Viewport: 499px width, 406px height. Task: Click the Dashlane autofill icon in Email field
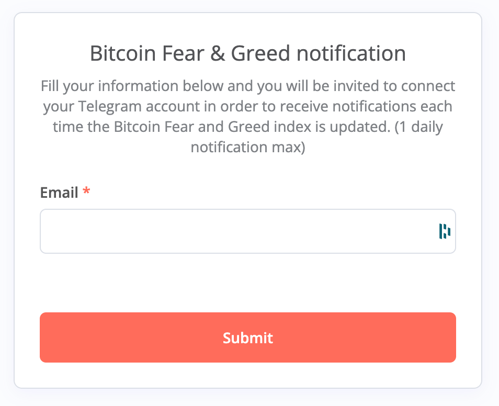pyautogui.click(x=445, y=231)
